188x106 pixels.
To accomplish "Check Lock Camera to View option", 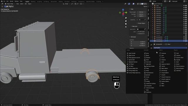I will [x=137, y=34].
